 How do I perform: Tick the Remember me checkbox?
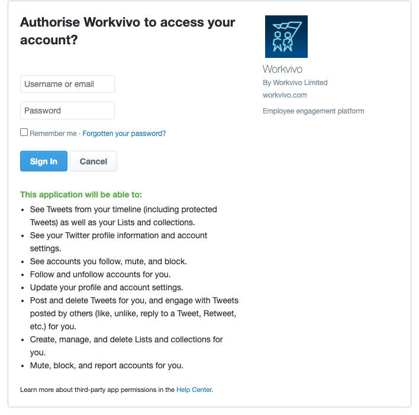point(24,132)
